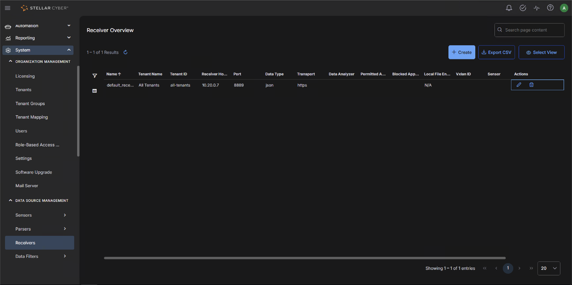Open the Software Upgrade page
The width and height of the screenshot is (572, 285).
[x=34, y=172]
